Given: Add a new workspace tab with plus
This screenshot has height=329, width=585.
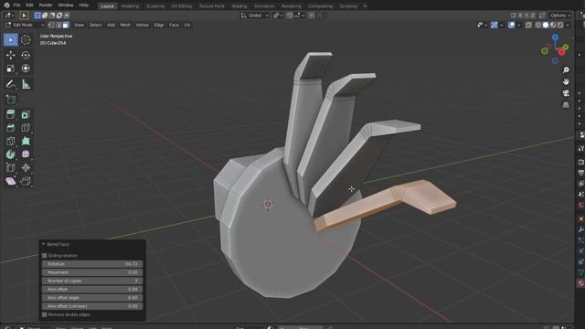Looking at the screenshot, I should (365, 6).
